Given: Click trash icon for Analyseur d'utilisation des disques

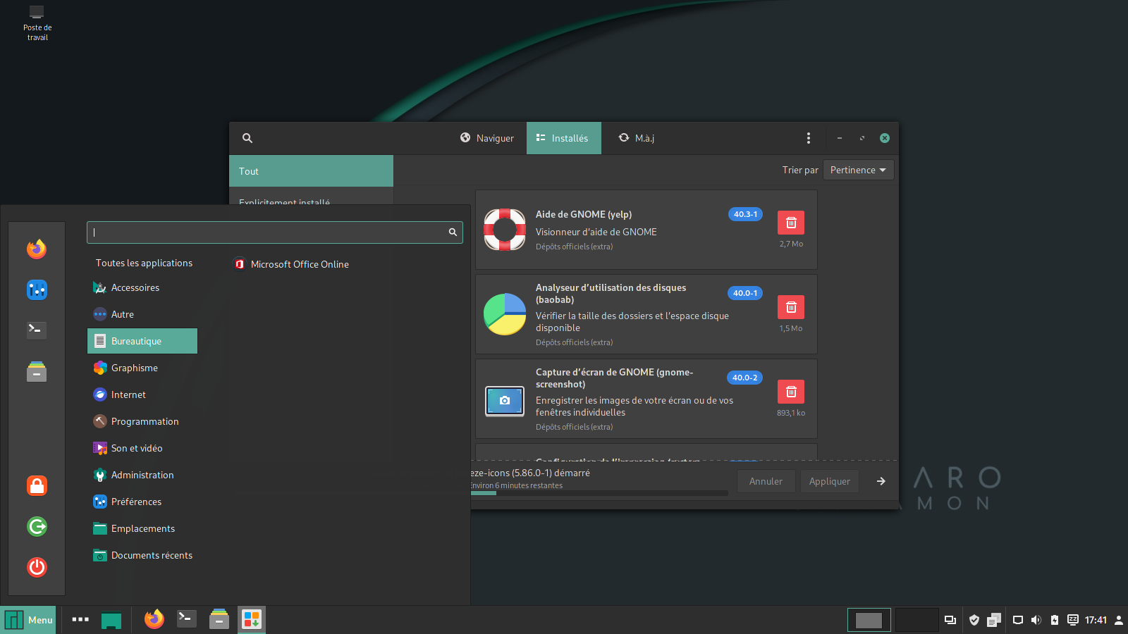Looking at the screenshot, I should point(790,307).
